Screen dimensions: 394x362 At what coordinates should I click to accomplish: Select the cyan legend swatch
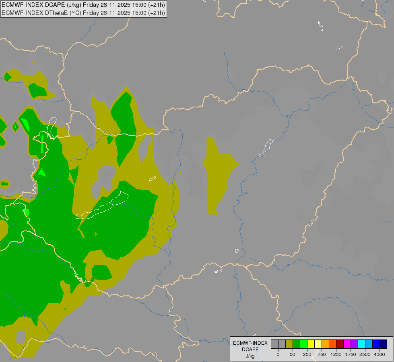[361, 344]
